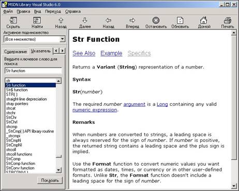Click the index list scroll-down arrow

(58, 170)
